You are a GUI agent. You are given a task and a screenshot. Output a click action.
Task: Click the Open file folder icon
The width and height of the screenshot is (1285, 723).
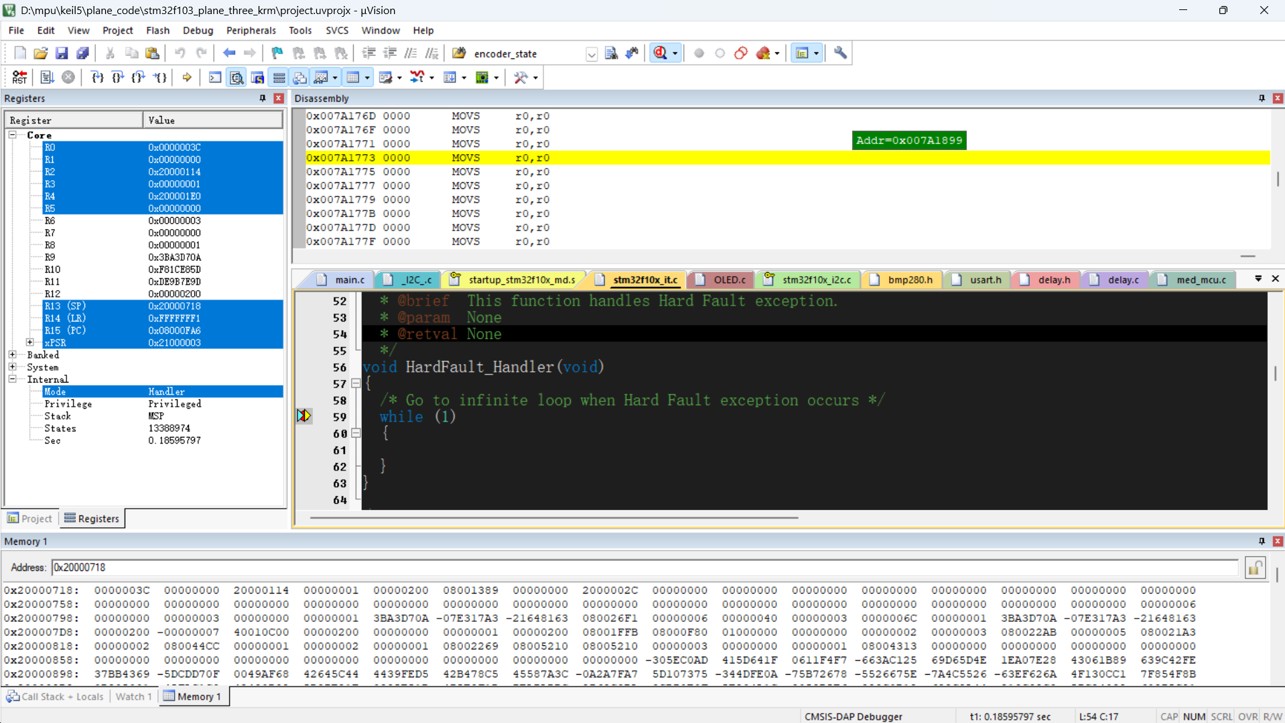click(x=41, y=53)
